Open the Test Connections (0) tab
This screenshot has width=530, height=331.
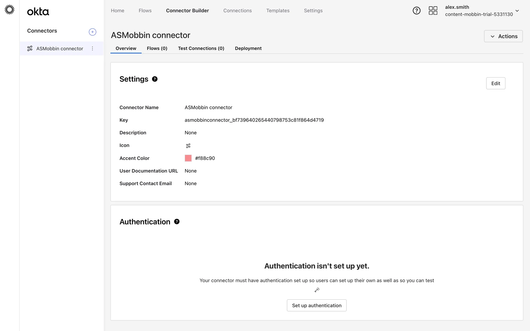(x=201, y=49)
